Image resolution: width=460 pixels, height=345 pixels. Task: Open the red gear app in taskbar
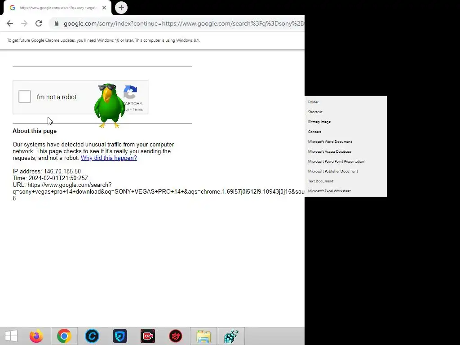176,336
